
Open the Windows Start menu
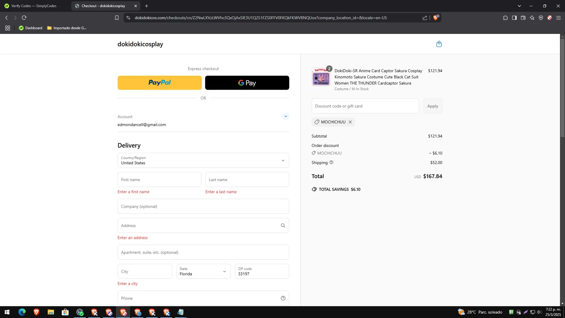point(7,312)
